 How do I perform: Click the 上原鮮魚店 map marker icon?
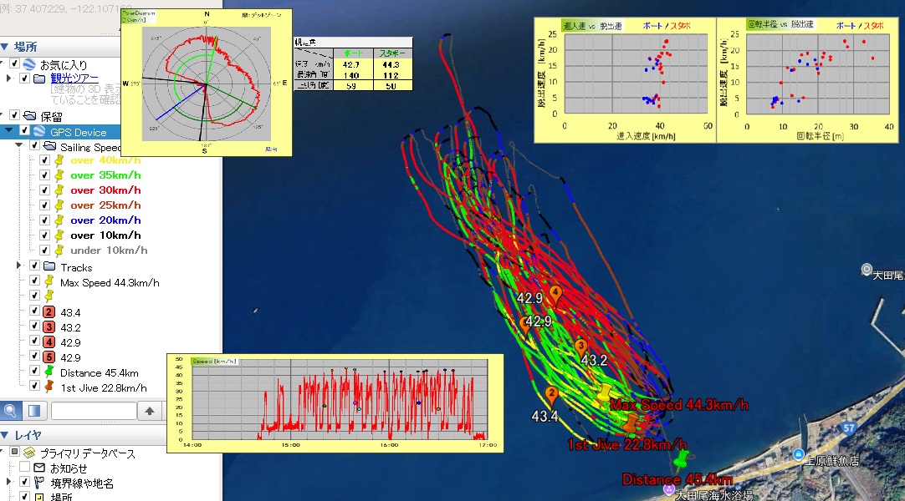pyautogui.click(x=798, y=454)
